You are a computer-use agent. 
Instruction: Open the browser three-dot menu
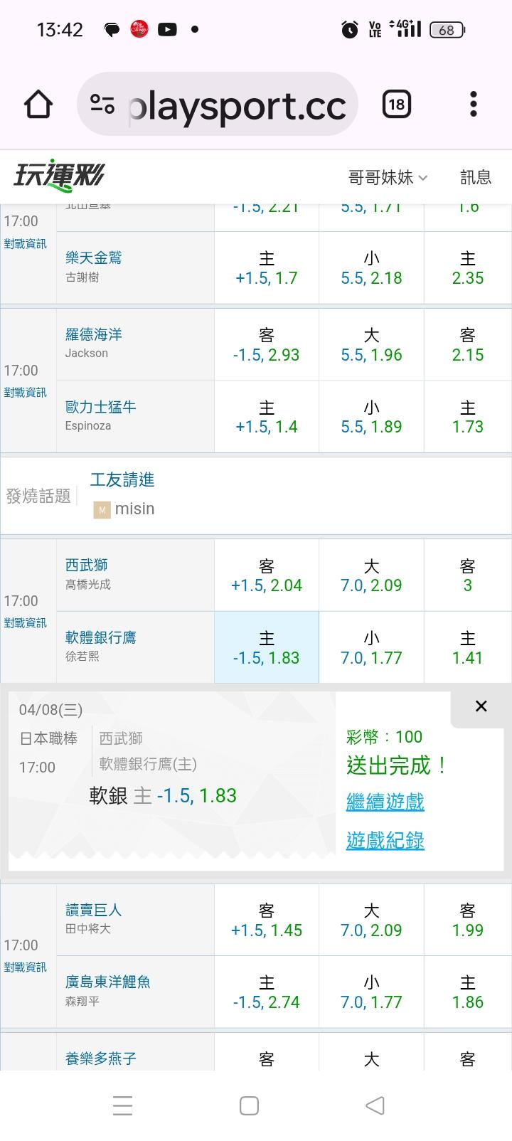point(473,105)
